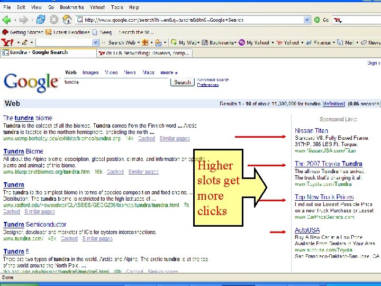Click the orange globe toolbar icon

(x=145, y=42)
